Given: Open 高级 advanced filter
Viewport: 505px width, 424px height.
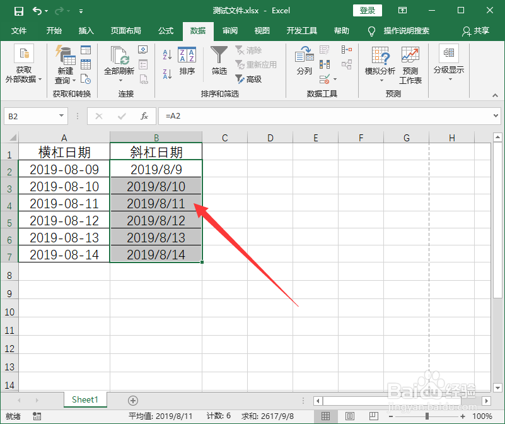Looking at the screenshot, I should point(248,79).
